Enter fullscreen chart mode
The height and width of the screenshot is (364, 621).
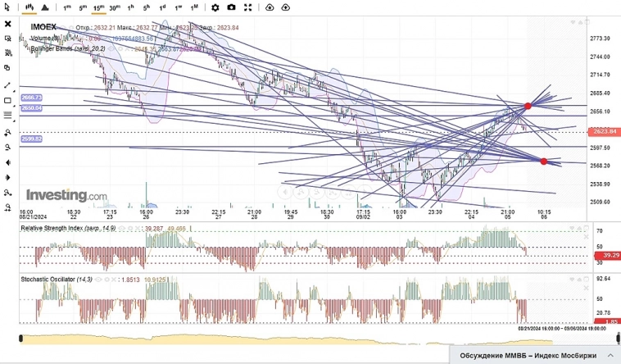click(x=248, y=7)
